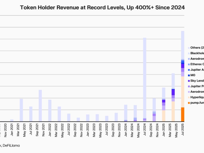The width and height of the screenshot is (204, 153).
Task: Click the Jul 2025 axis label
Action: [183, 130]
